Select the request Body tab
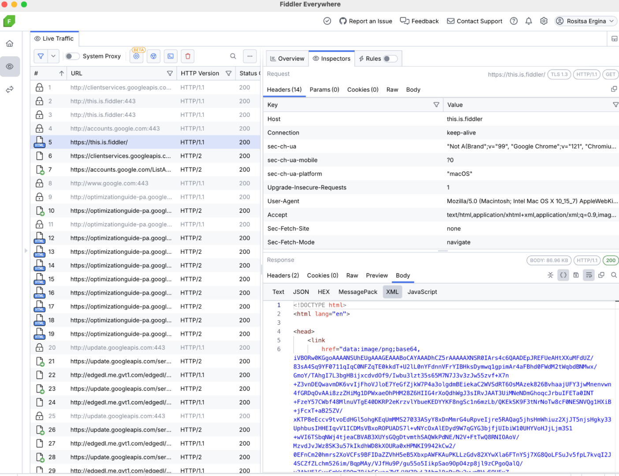The width and height of the screenshot is (619, 476). click(413, 89)
